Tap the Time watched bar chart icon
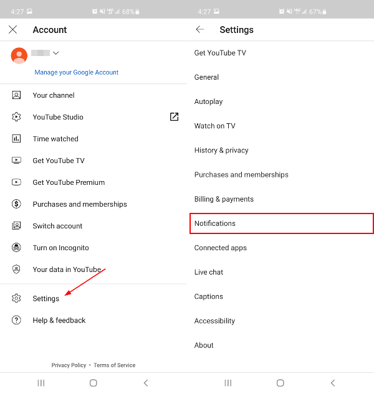This screenshot has width=374, height=394. (x=16, y=139)
